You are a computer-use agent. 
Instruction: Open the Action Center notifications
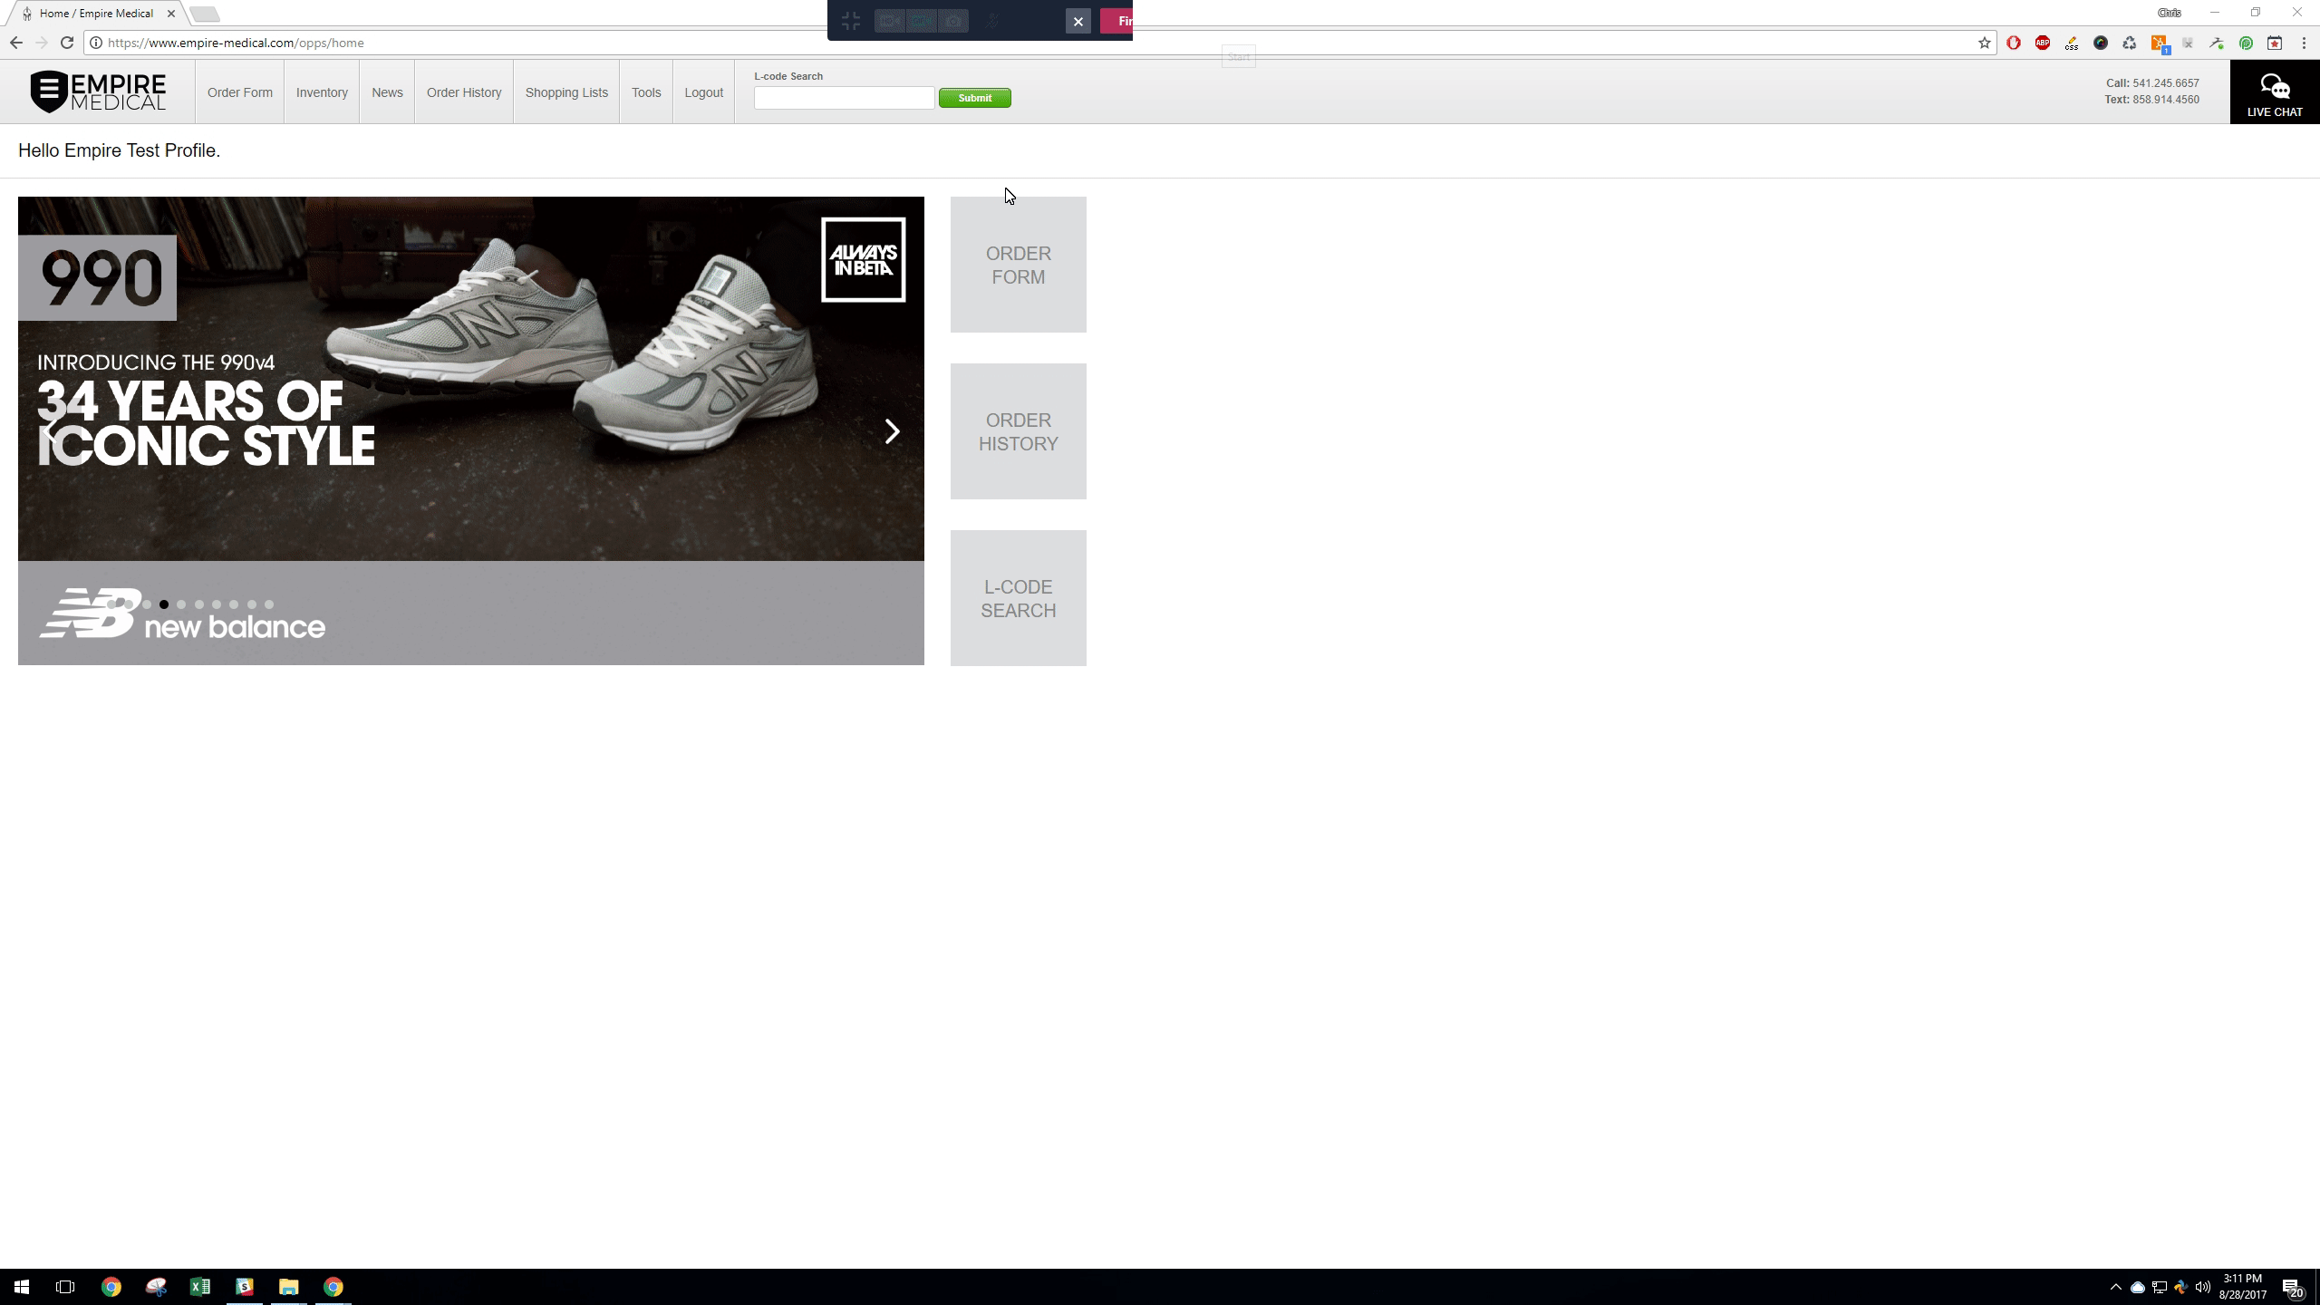[2293, 1287]
